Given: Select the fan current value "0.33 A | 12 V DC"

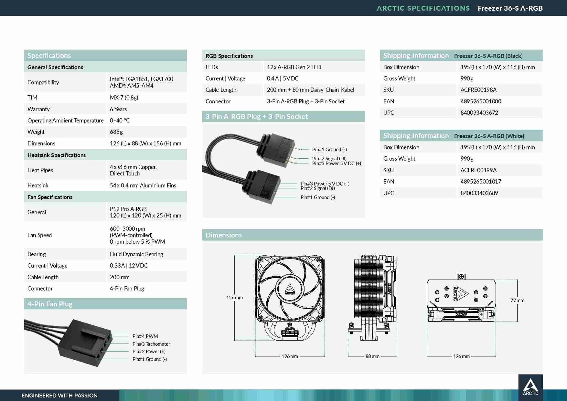Looking at the screenshot, I should pyautogui.click(x=129, y=266).
